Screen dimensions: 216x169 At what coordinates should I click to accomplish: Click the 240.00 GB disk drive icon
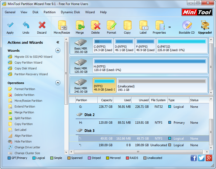tap(81, 82)
